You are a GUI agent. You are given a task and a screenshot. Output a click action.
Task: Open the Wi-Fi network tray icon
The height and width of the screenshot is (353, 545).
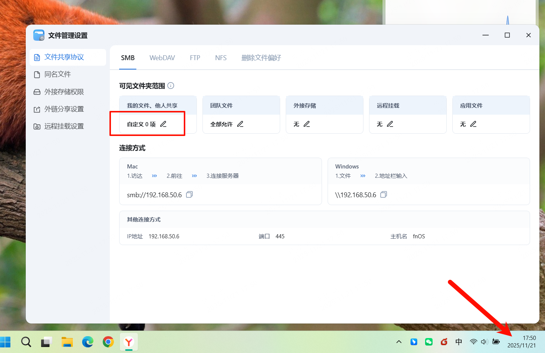click(x=473, y=342)
